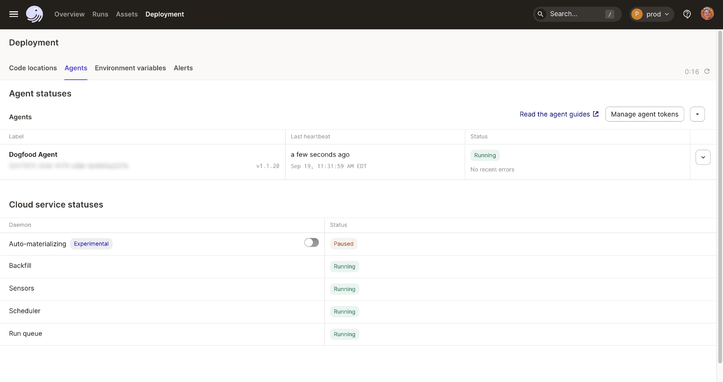This screenshot has width=723, height=382.
Task: Click the Dagster logo
Action: click(x=34, y=14)
